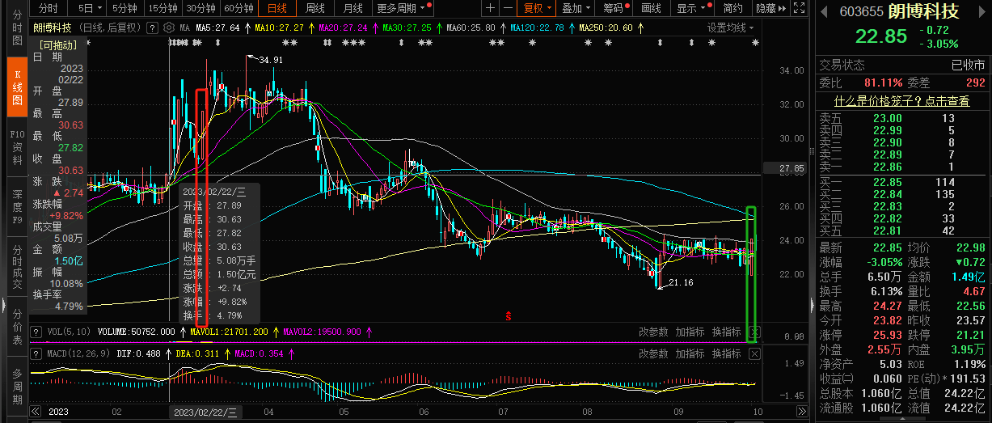Viewport: 992px width, 423px height.
Task: Click the MA120 cyan arrow indicator
Action: pyautogui.click(x=571, y=27)
